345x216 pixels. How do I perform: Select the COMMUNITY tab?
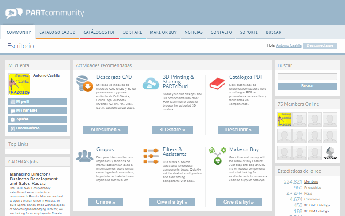click(x=19, y=32)
